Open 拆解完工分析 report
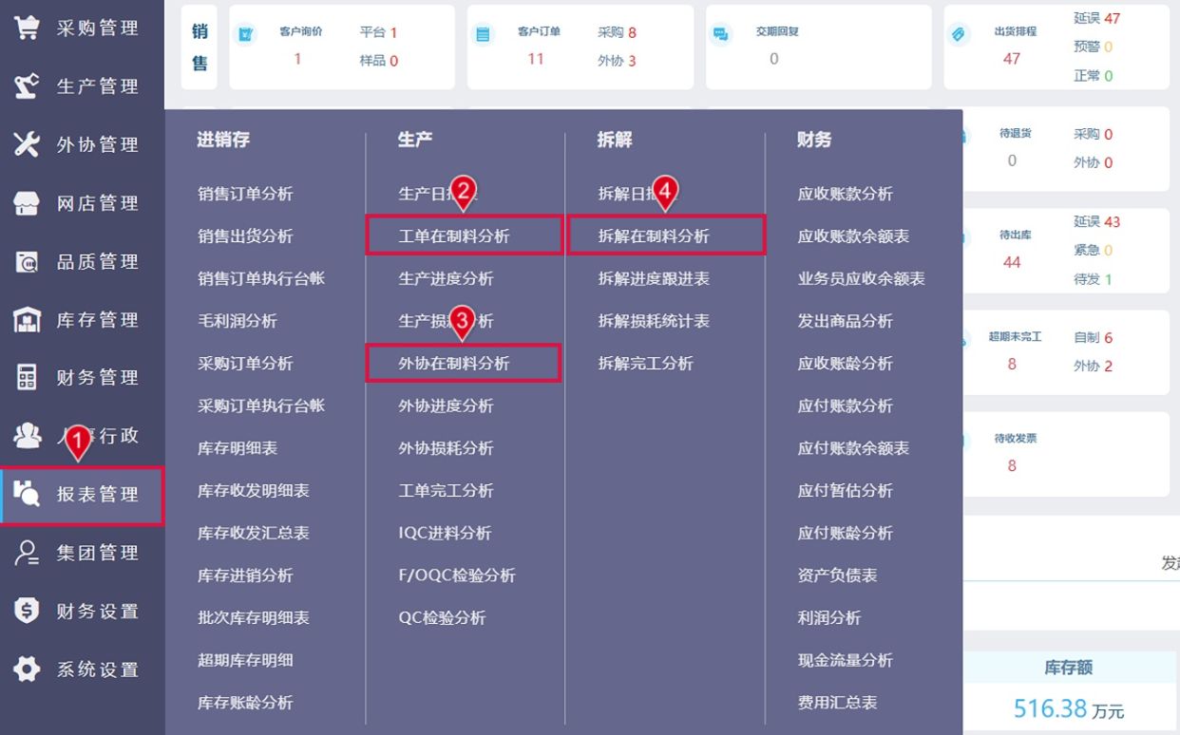 pos(645,364)
